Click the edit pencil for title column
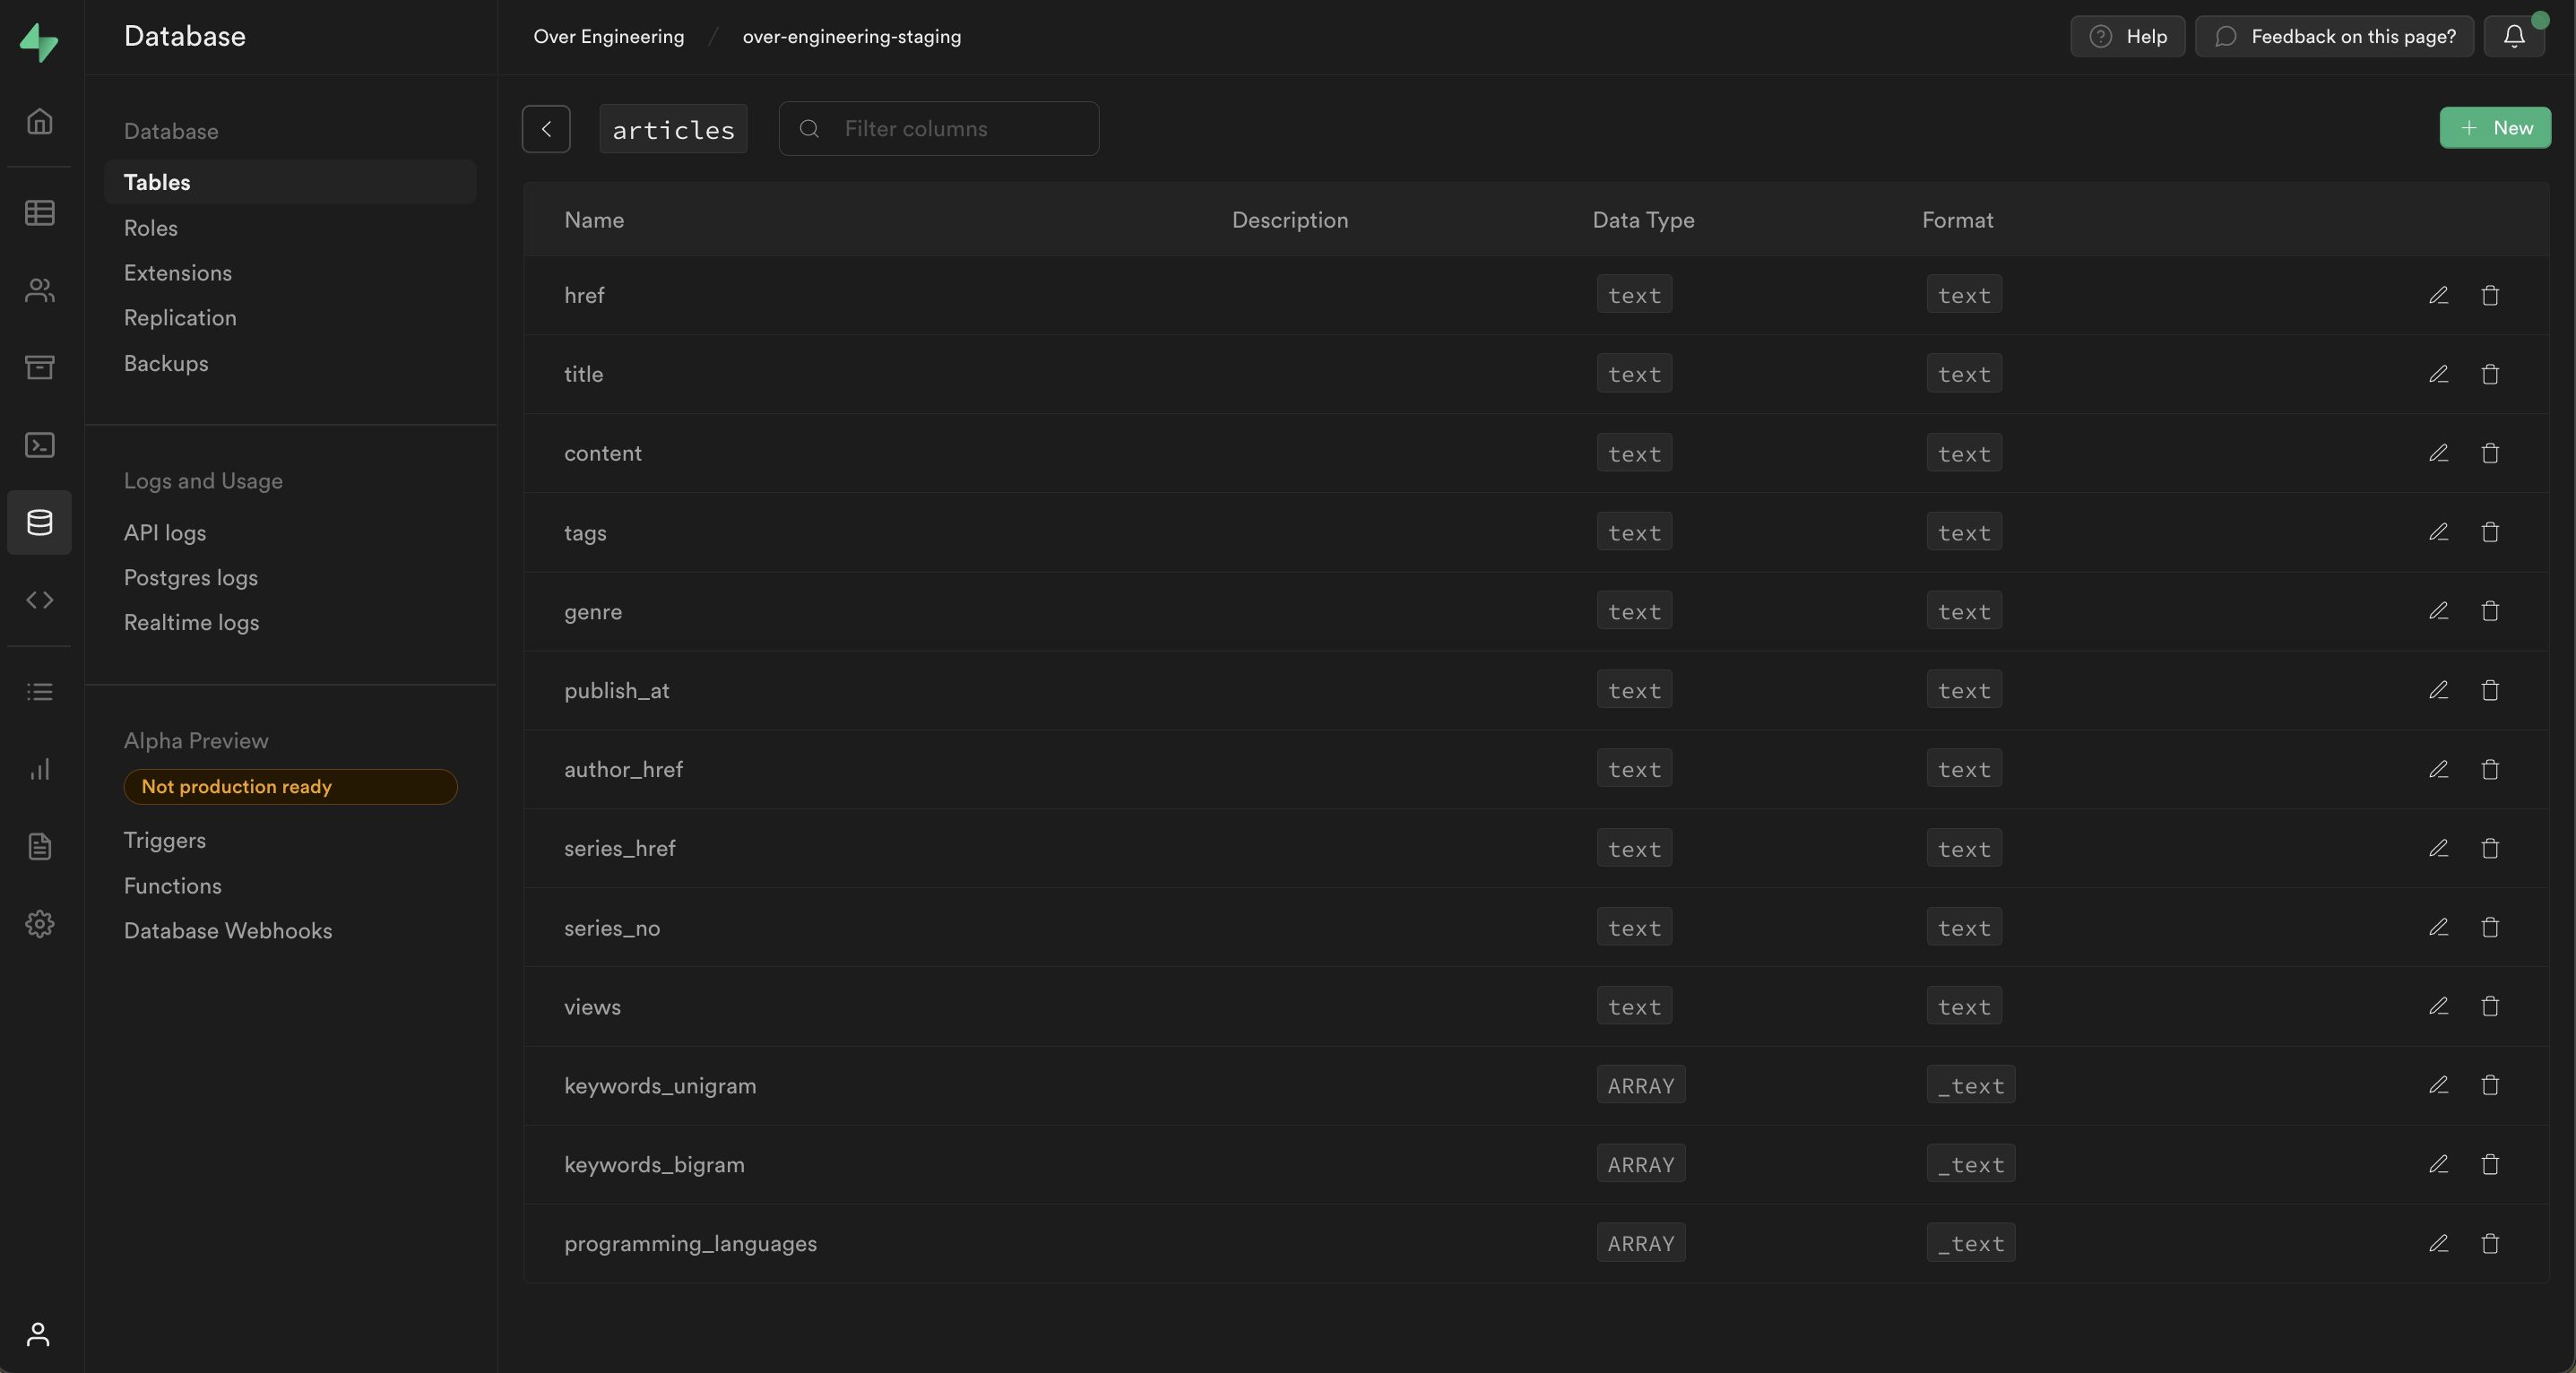The height and width of the screenshot is (1373, 2576). tap(2438, 374)
